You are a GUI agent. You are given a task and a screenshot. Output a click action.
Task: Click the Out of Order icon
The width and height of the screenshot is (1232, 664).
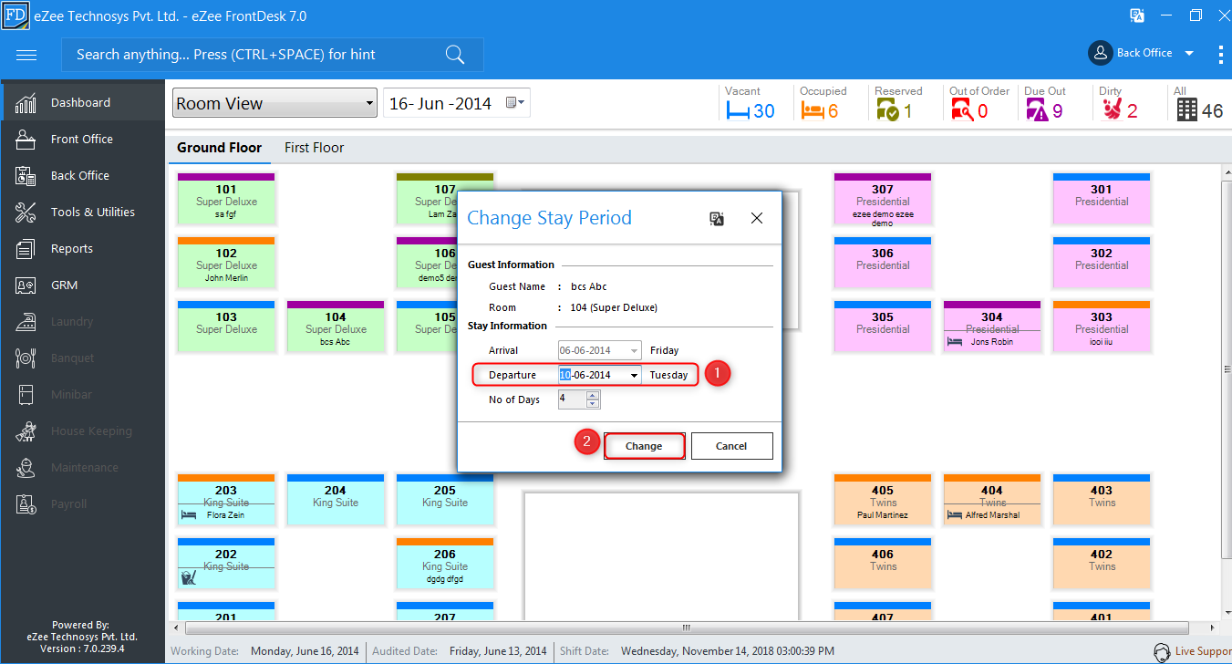[961, 111]
